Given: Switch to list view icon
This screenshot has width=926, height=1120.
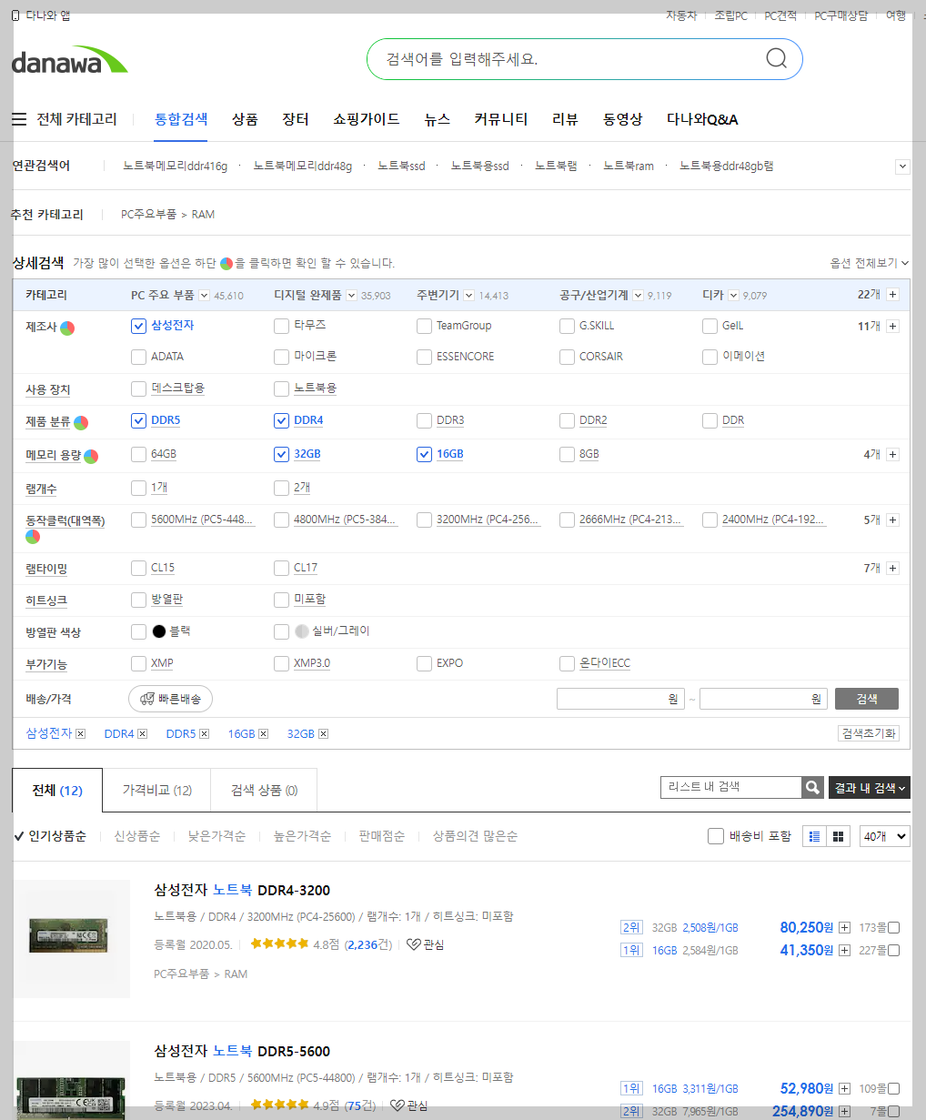Looking at the screenshot, I should [815, 836].
